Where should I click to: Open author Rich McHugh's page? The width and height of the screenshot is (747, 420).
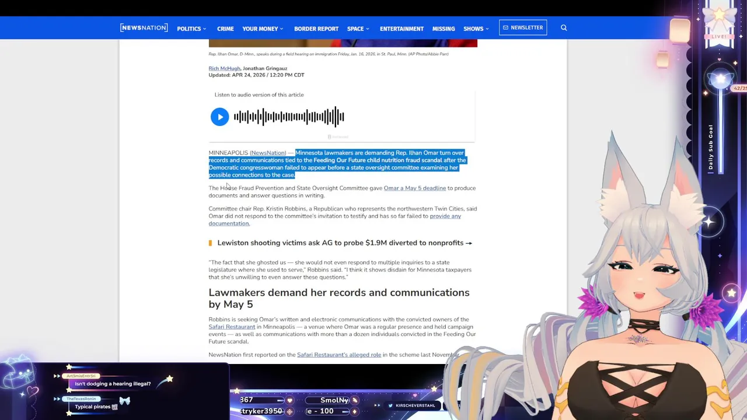pos(224,68)
